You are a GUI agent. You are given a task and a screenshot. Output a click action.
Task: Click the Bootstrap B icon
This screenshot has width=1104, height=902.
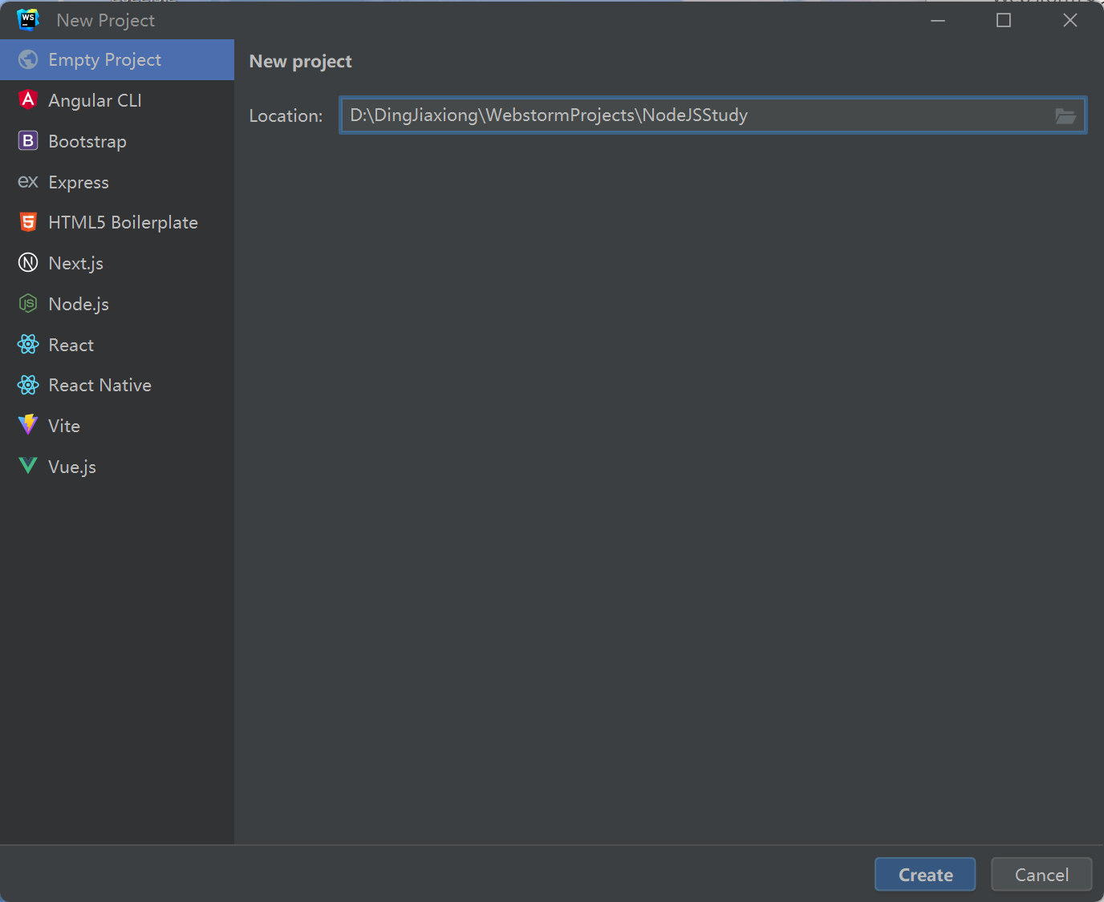coord(28,141)
